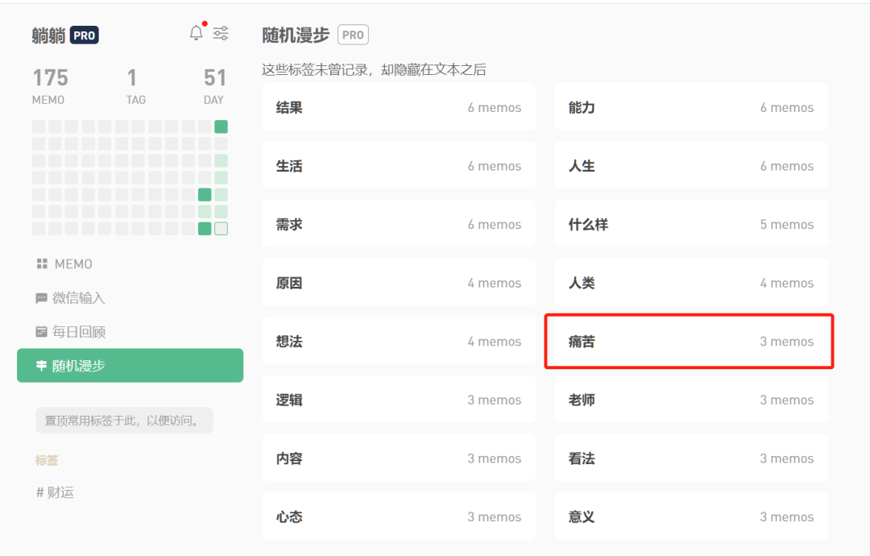Open the 生活 tag card

point(399,166)
